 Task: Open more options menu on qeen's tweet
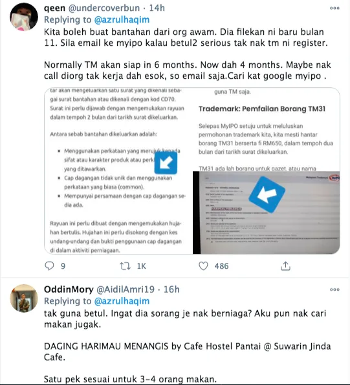[x=334, y=8]
